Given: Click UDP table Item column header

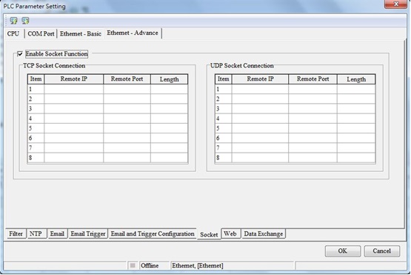Looking at the screenshot, I should tap(224, 79).
